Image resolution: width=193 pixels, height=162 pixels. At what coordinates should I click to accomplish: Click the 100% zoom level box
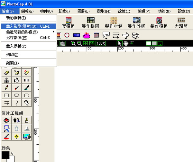pos(101,43)
